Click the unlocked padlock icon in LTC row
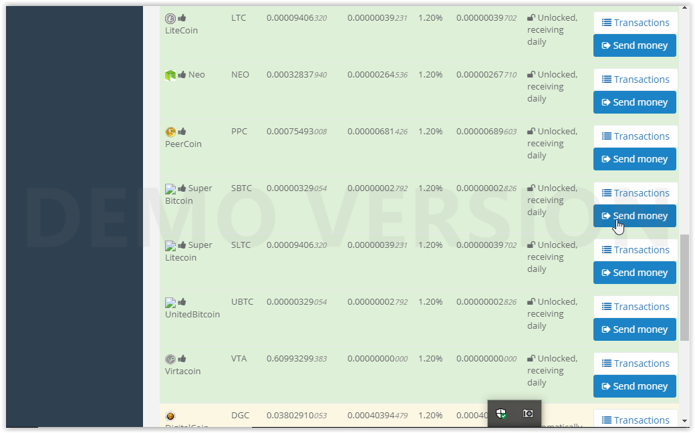This screenshot has width=695, height=433. coord(531,18)
